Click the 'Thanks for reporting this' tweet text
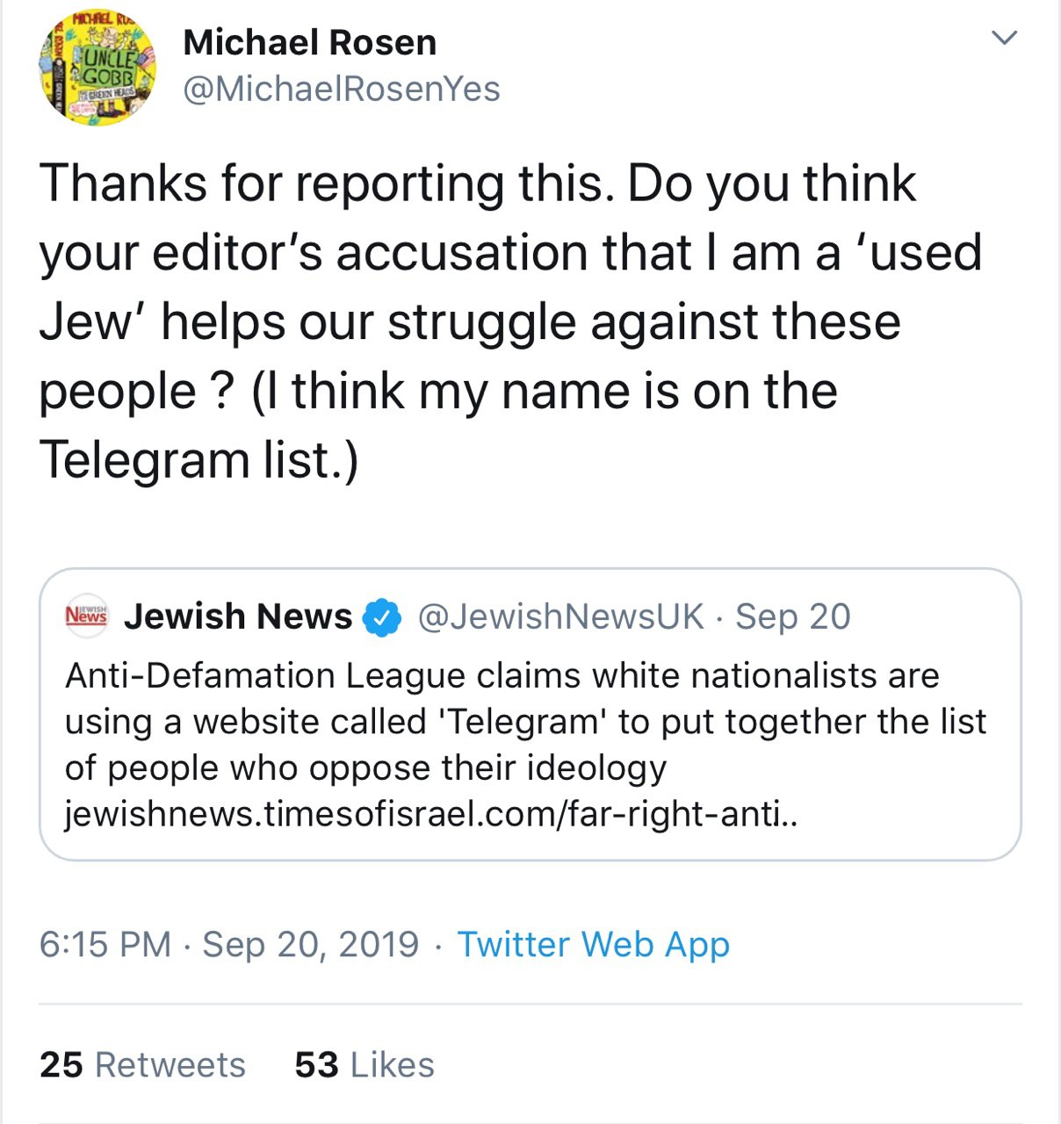The height and width of the screenshot is (1124, 1061). (510, 321)
